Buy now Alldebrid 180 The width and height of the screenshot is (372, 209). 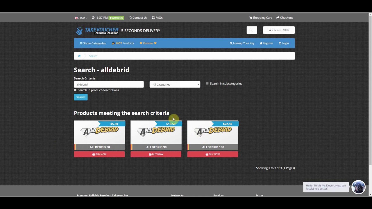pyautogui.click(x=213, y=154)
